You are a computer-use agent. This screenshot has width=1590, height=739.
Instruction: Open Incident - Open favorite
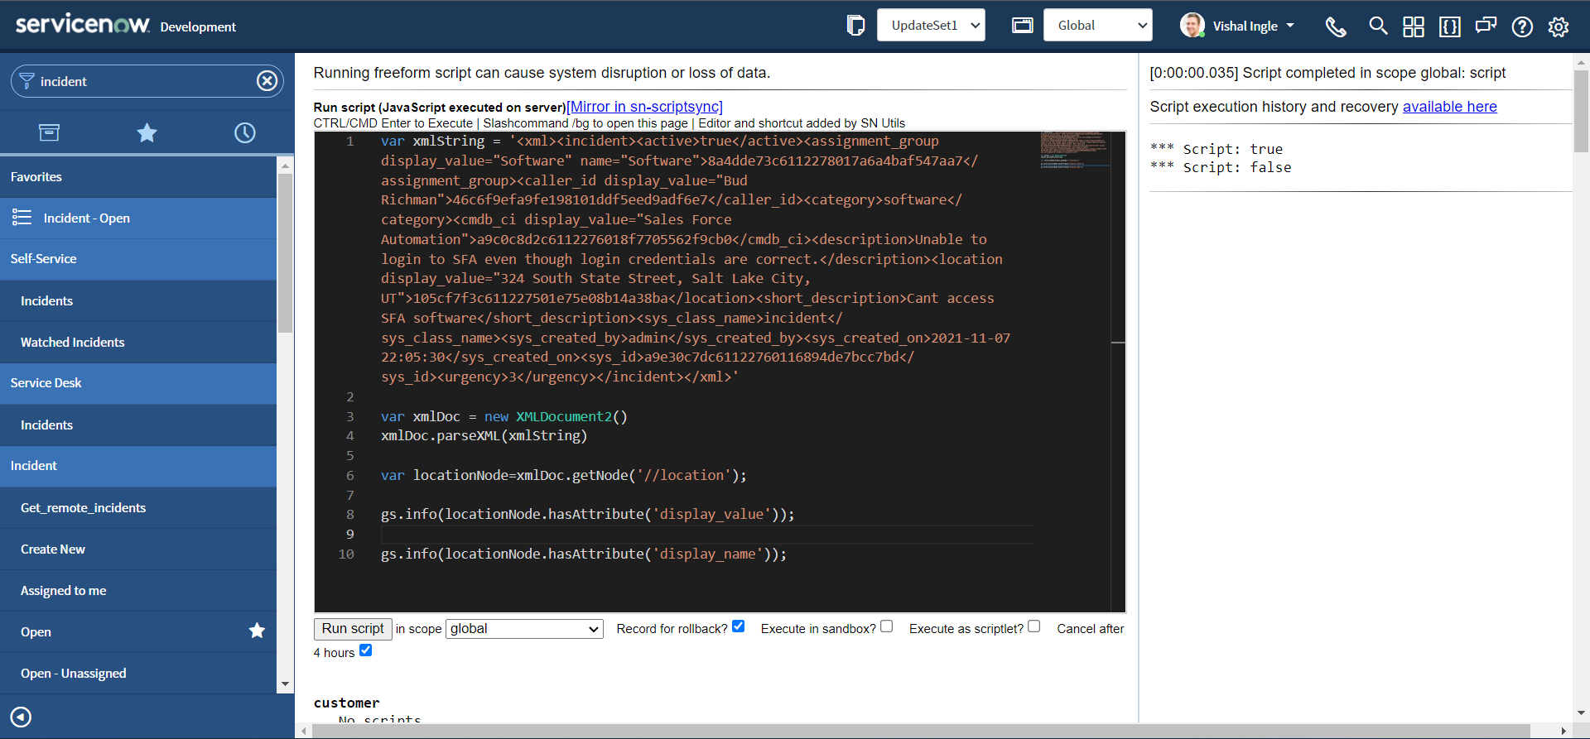coord(86,218)
